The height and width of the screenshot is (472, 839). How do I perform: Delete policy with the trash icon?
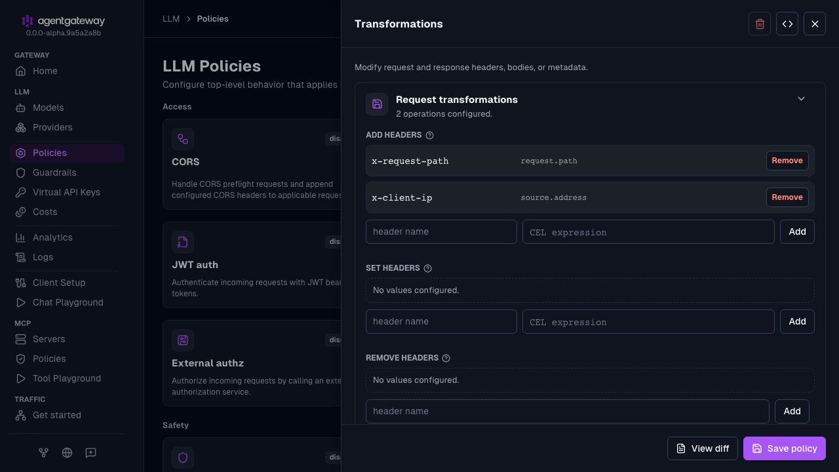[x=760, y=24]
